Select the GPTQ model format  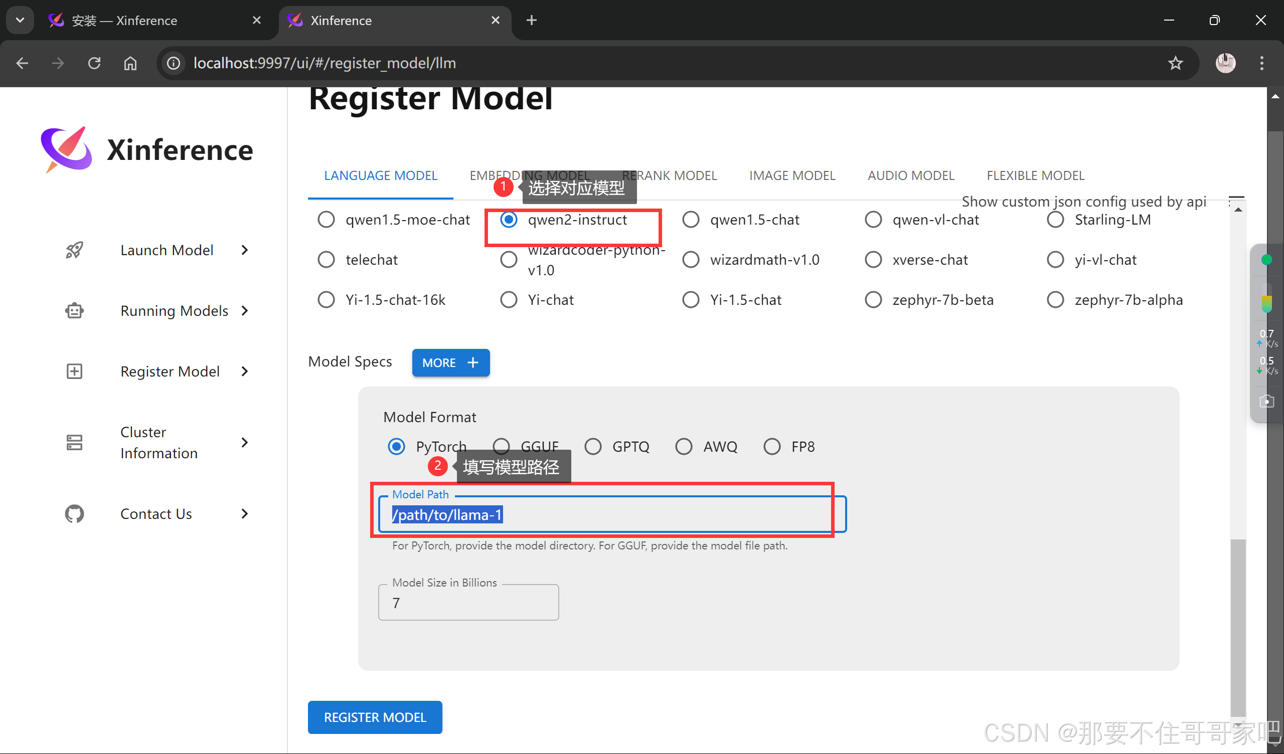[592, 446]
